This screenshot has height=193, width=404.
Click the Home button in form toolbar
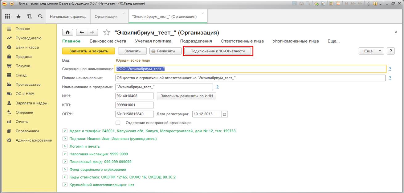pos(68,32)
